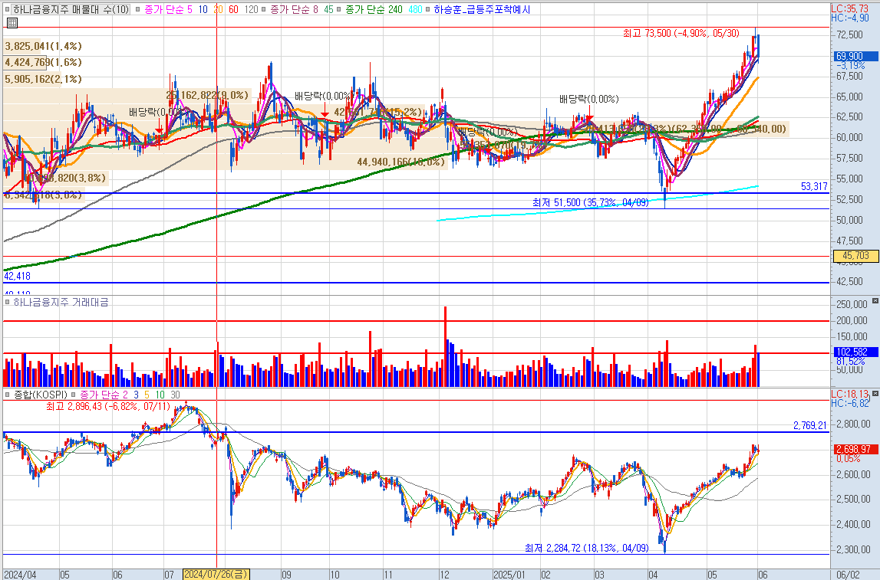
Task: Select the 종가 단순 8 legend label
Action: [294, 9]
